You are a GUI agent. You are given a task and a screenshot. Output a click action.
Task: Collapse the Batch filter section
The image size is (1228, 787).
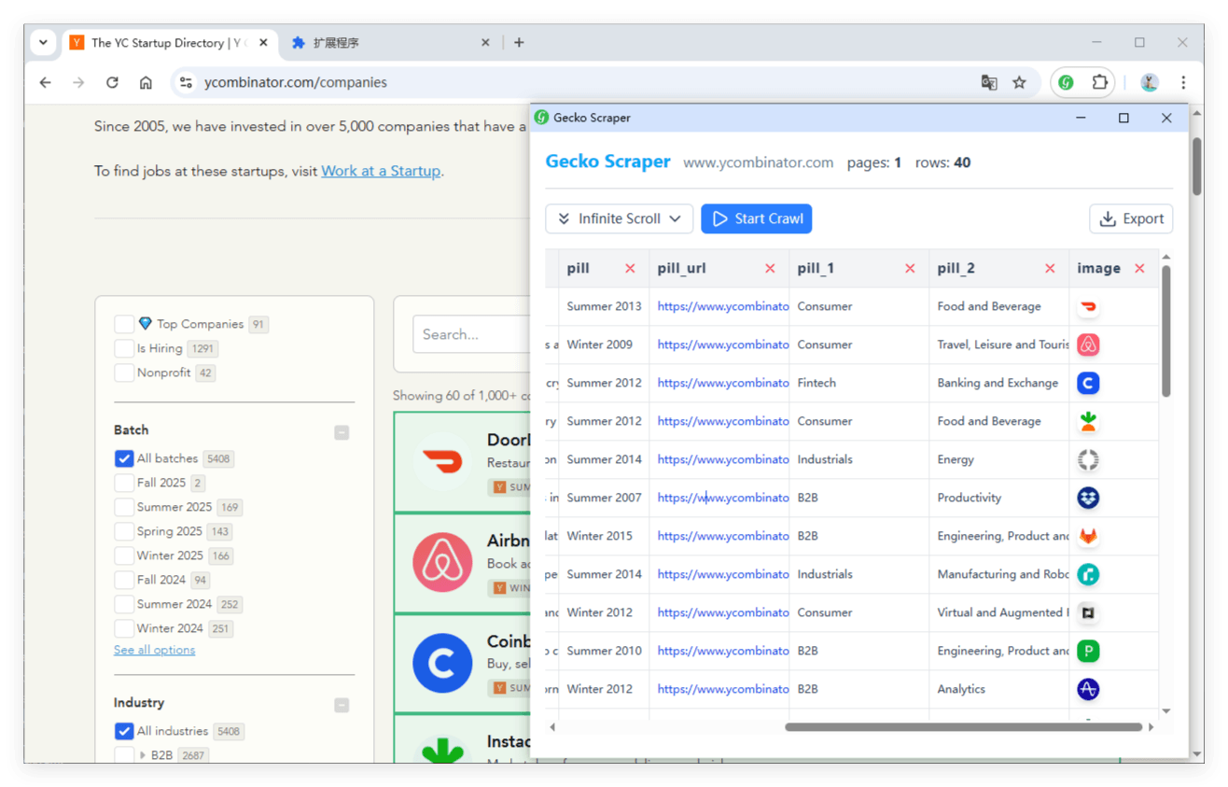point(342,432)
